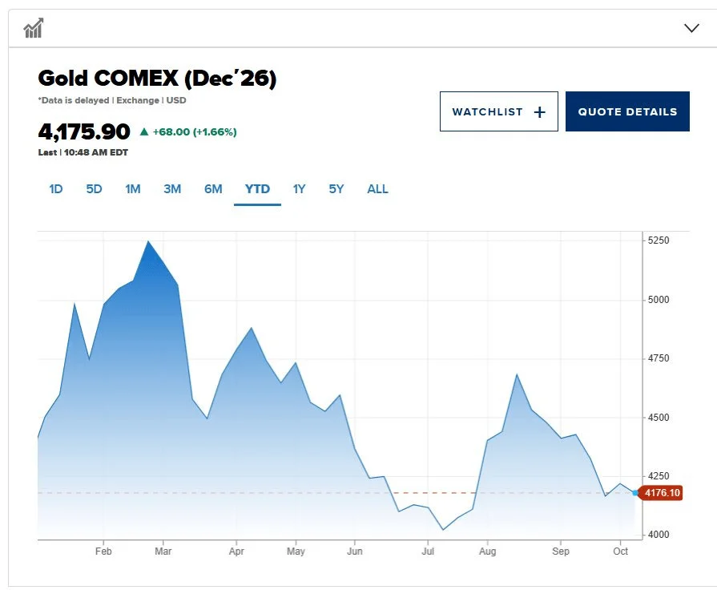Screen dimensions: 717x590
Task: Select the ALL chart range
Action: (x=377, y=189)
